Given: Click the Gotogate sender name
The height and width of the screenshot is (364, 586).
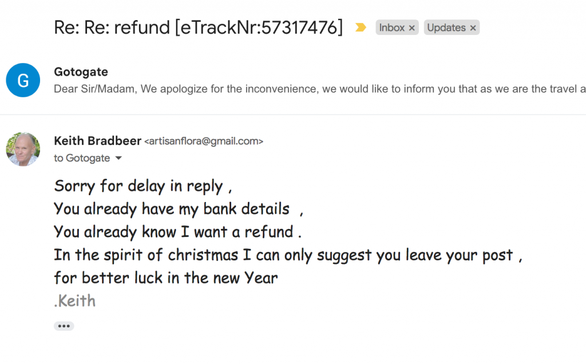Looking at the screenshot, I should 81,72.
